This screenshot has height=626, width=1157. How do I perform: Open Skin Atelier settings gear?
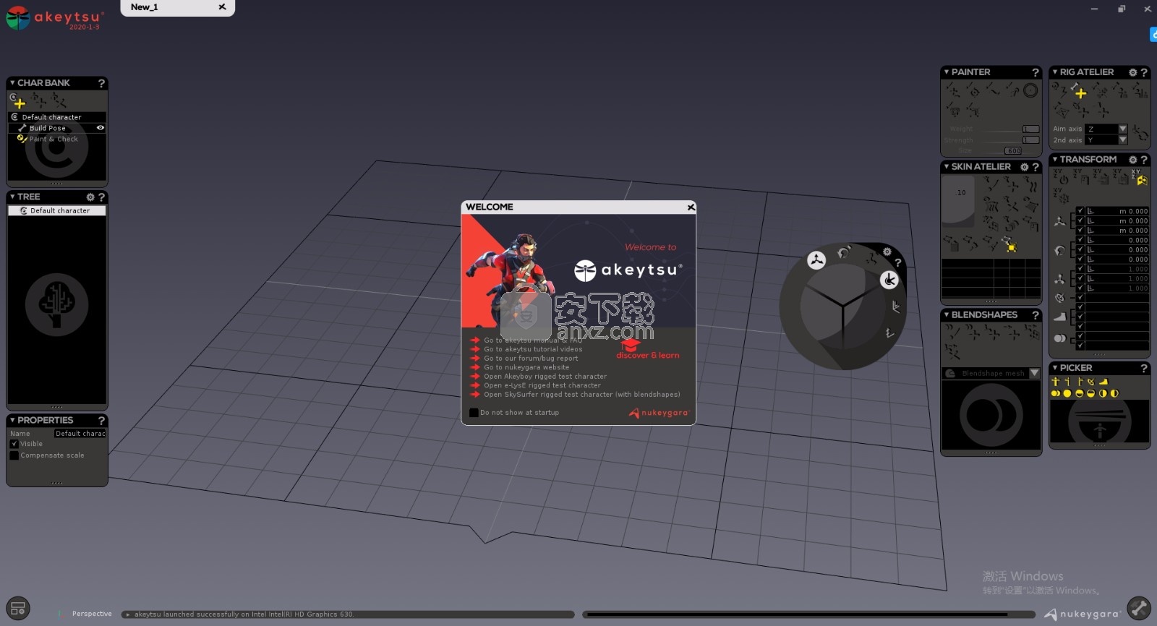click(1024, 167)
